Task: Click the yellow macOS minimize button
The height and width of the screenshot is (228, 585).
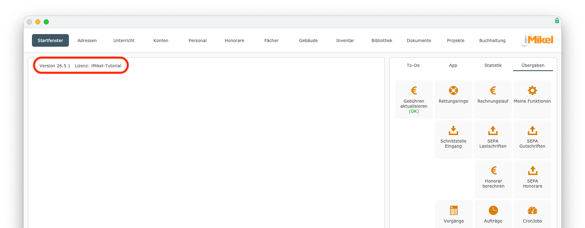Action: coord(38,22)
